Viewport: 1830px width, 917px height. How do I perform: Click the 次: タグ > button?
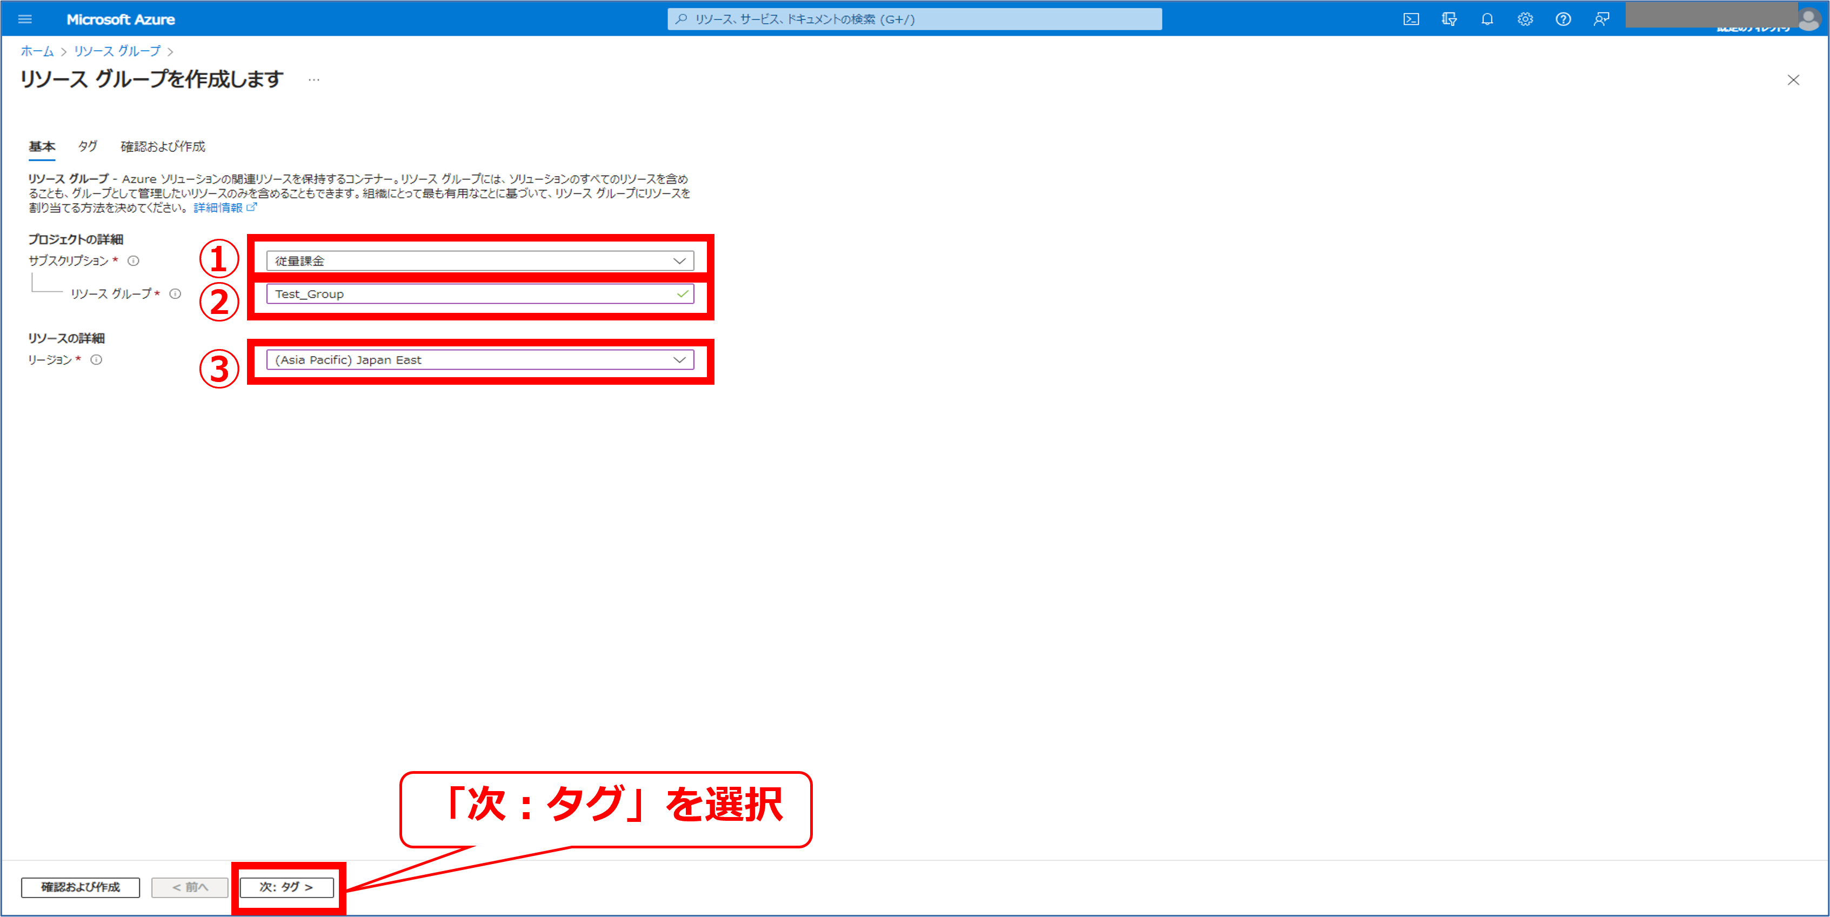pyautogui.click(x=286, y=887)
